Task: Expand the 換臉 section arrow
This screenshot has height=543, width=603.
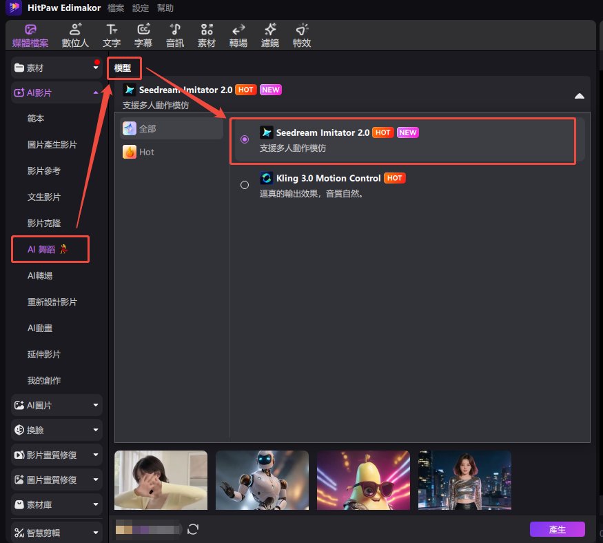Action: tap(96, 430)
